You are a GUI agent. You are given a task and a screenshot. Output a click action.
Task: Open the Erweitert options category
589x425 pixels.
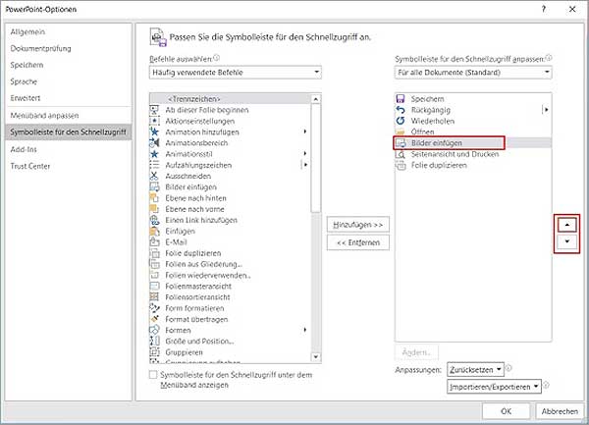[x=26, y=98]
